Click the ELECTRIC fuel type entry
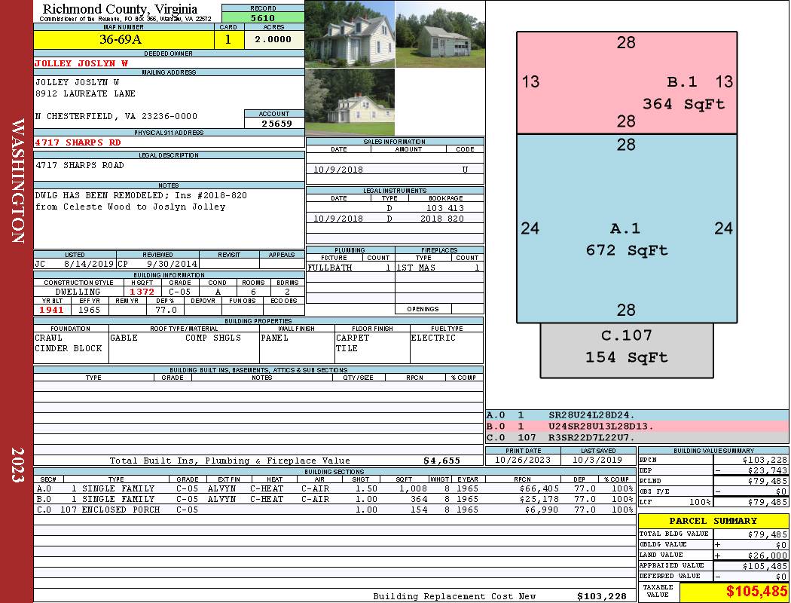This screenshot has height=603, width=791. pyautogui.click(x=433, y=338)
